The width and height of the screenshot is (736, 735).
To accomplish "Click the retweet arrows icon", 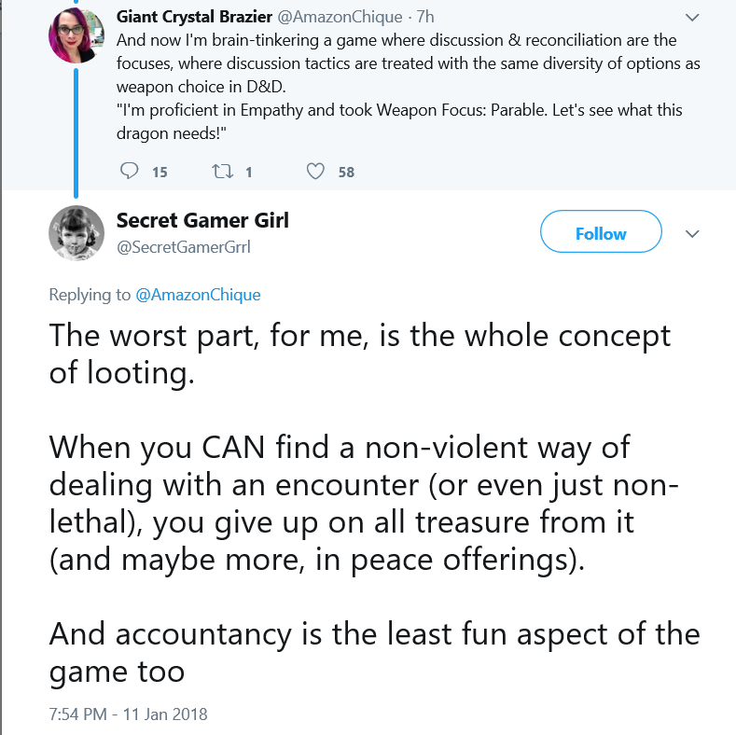I will click(x=222, y=172).
